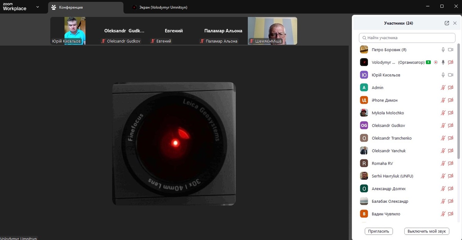Select Евгений participant tile
This screenshot has height=240, width=462.
pos(173,31)
